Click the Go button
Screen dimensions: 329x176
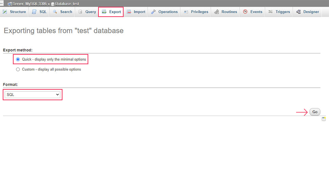tap(315, 112)
